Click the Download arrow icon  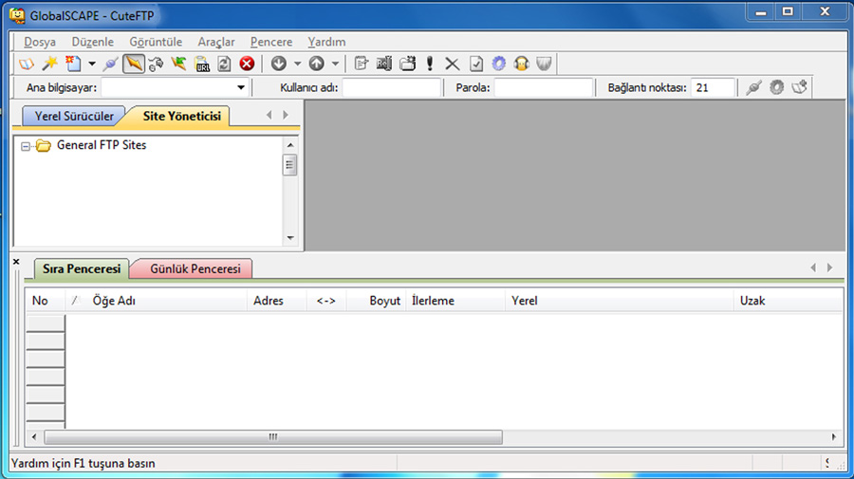(x=279, y=64)
